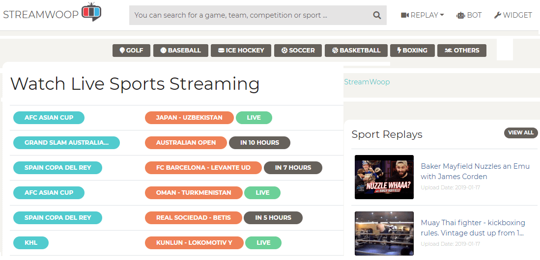
Task: Open Oman - Turkmenistan match
Action: pyautogui.click(x=194, y=193)
